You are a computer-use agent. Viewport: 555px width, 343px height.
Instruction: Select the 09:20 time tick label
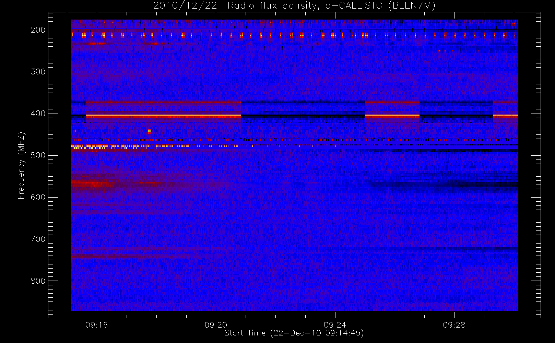(x=216, y=325)
